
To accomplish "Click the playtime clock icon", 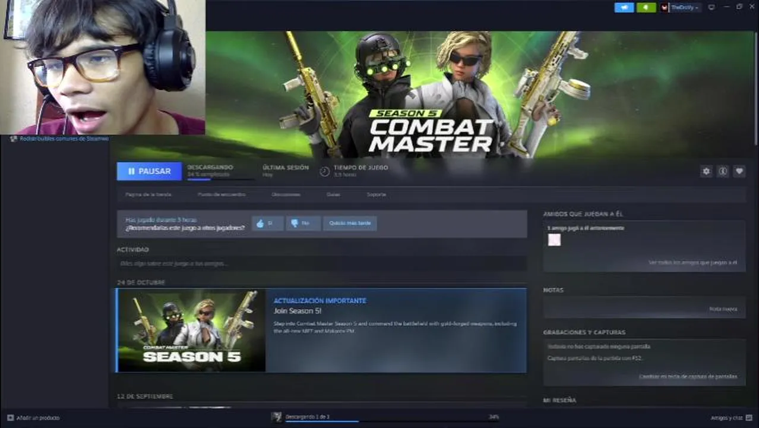I will click(324, 171).
